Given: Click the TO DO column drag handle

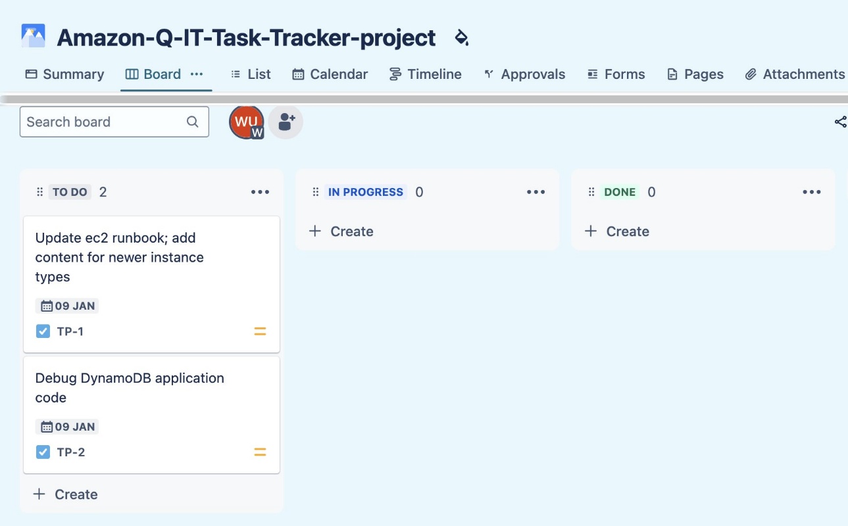Looking at the screenshot, I should tap(39, 192).
